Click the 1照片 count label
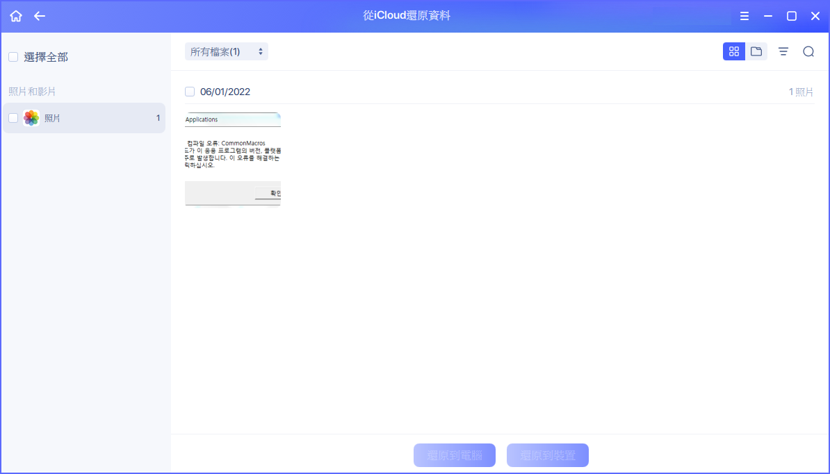This screenshot has height=474, width=830. pyautogui.click(x=801, y=91)
